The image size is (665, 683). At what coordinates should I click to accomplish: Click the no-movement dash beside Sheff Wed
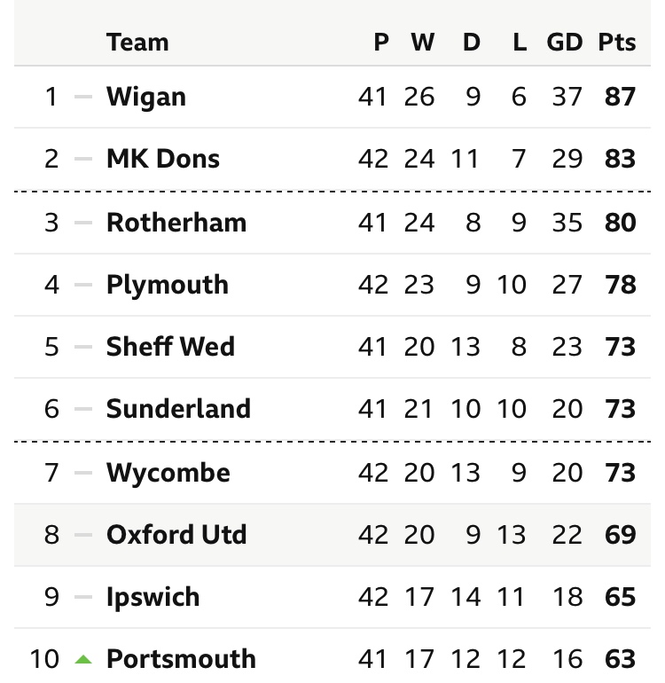[83, 347]
